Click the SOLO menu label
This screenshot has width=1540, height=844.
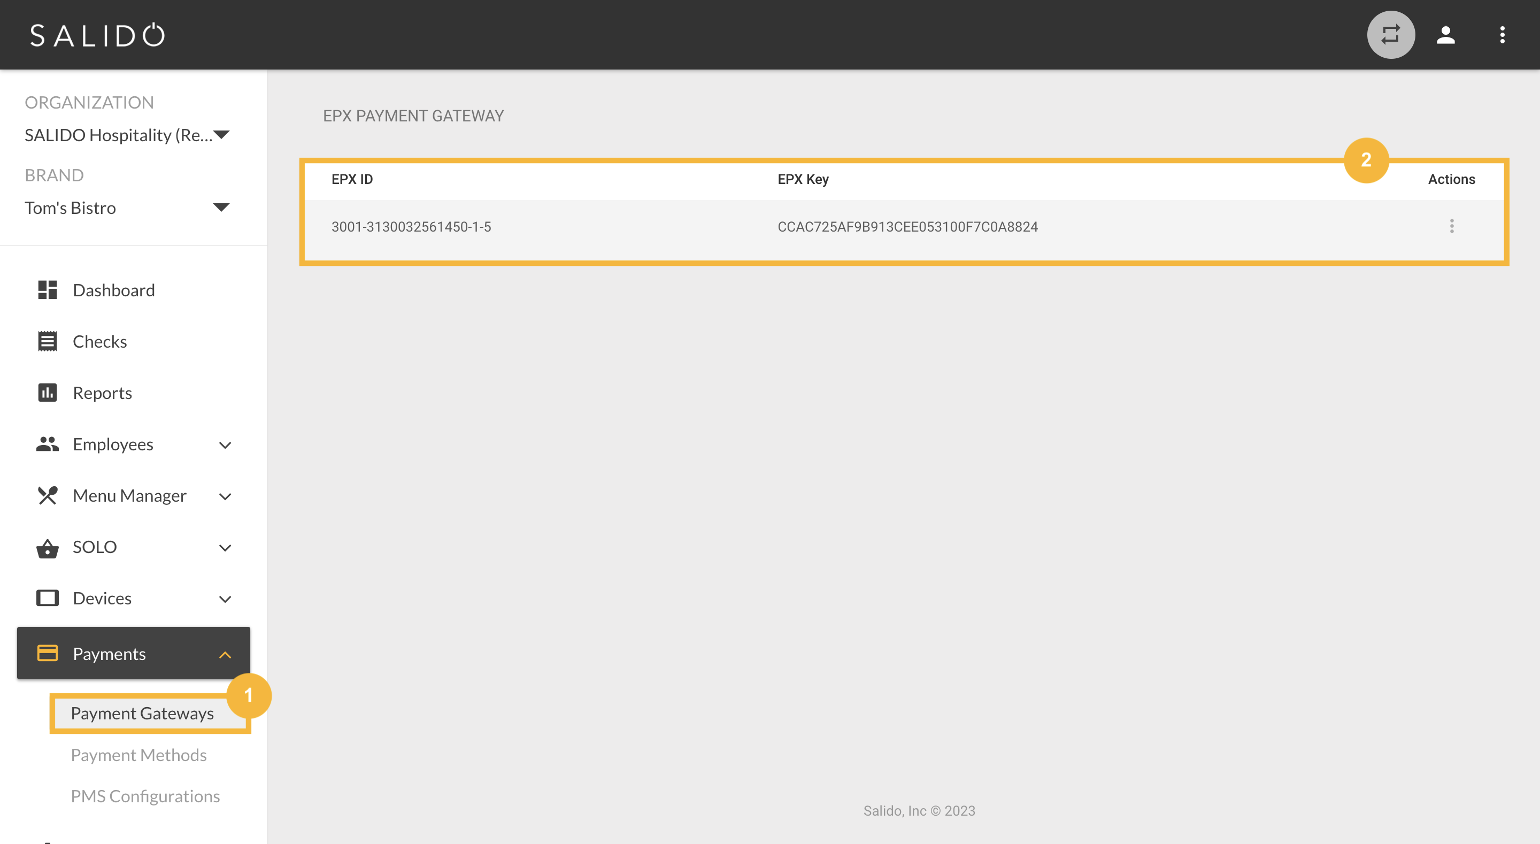[x=95, y=547]
